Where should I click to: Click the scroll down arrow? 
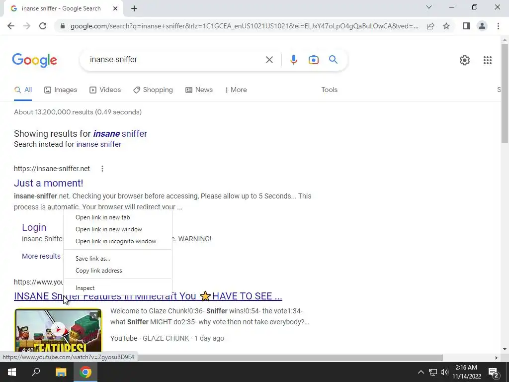pos(505,350)
